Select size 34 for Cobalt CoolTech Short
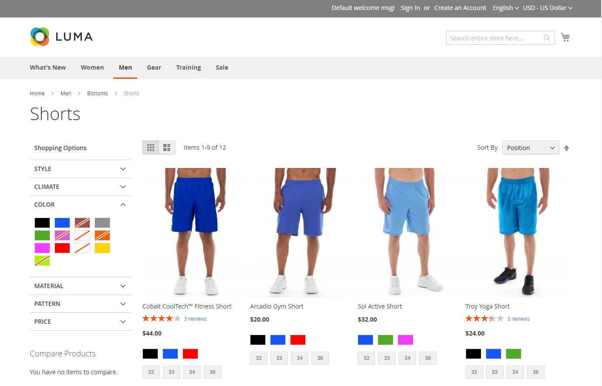The height and width of the screenshot is (386, 602). coord(192,372)
